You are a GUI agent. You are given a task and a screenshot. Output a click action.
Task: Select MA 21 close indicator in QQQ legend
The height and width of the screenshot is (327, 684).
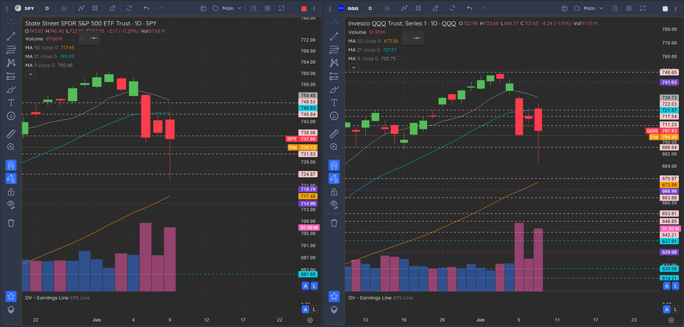coord(373,50)
